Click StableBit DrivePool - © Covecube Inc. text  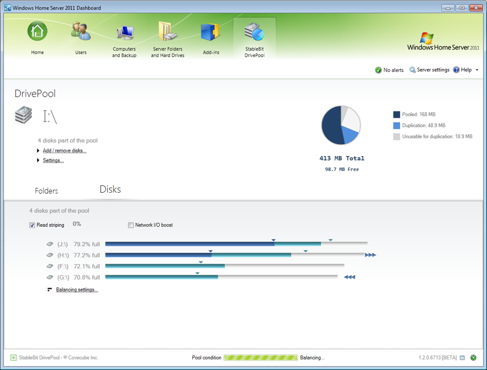(x=58, y=357)
